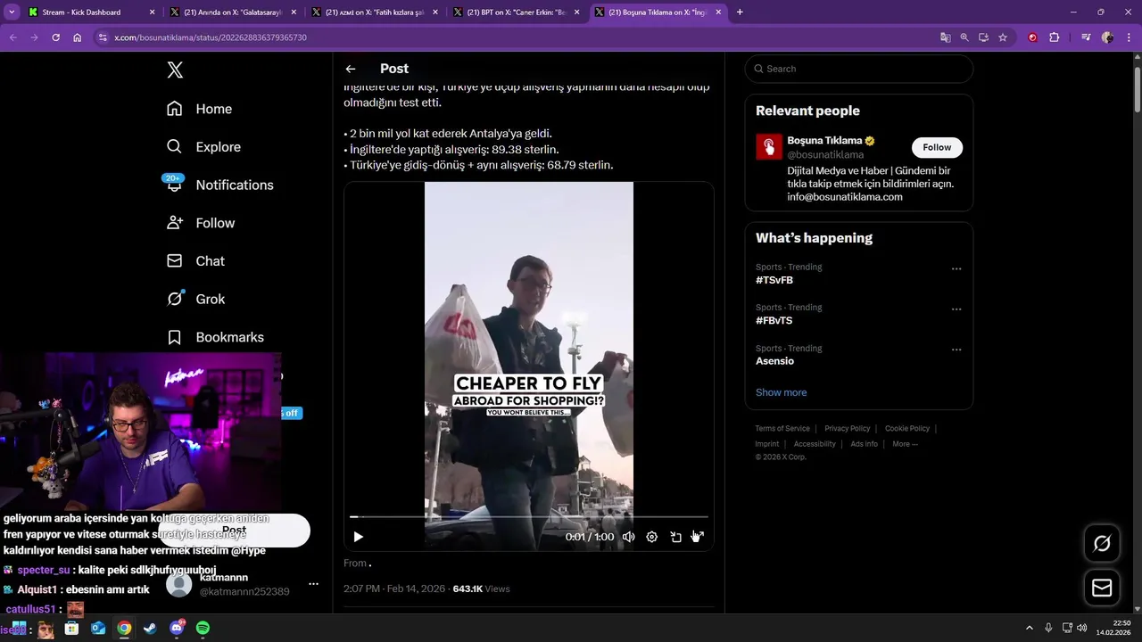Image resolution: width=1142 pixels, height=642 pixels.
Task: Open Outlook from the taskbar
Action: [x=98, y=628]
